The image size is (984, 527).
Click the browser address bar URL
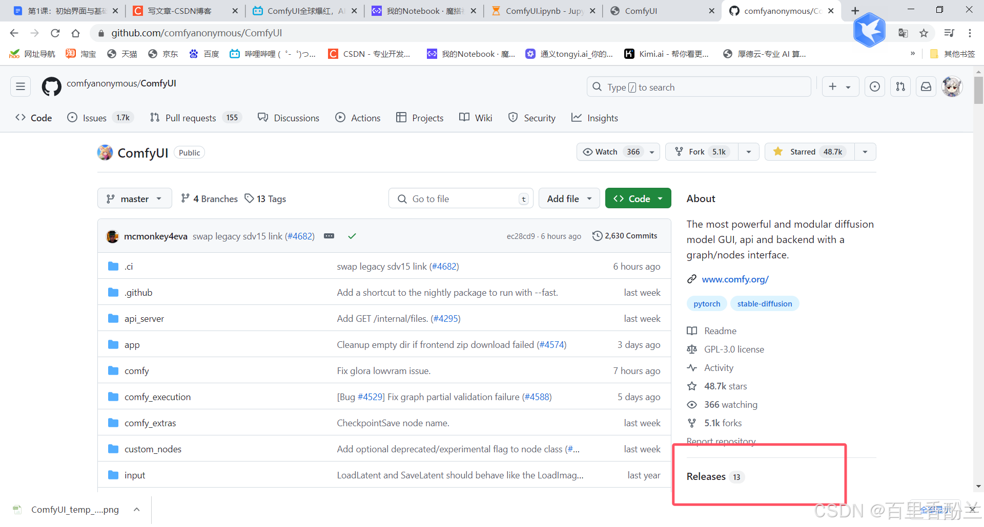[197, 33]
